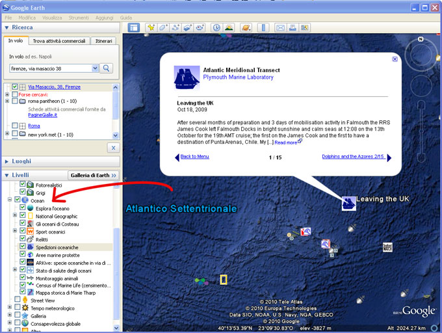Email the view with the envelope icon
Image resolution: width=442 pixels, height=333 pixels.
pos(280,27)
